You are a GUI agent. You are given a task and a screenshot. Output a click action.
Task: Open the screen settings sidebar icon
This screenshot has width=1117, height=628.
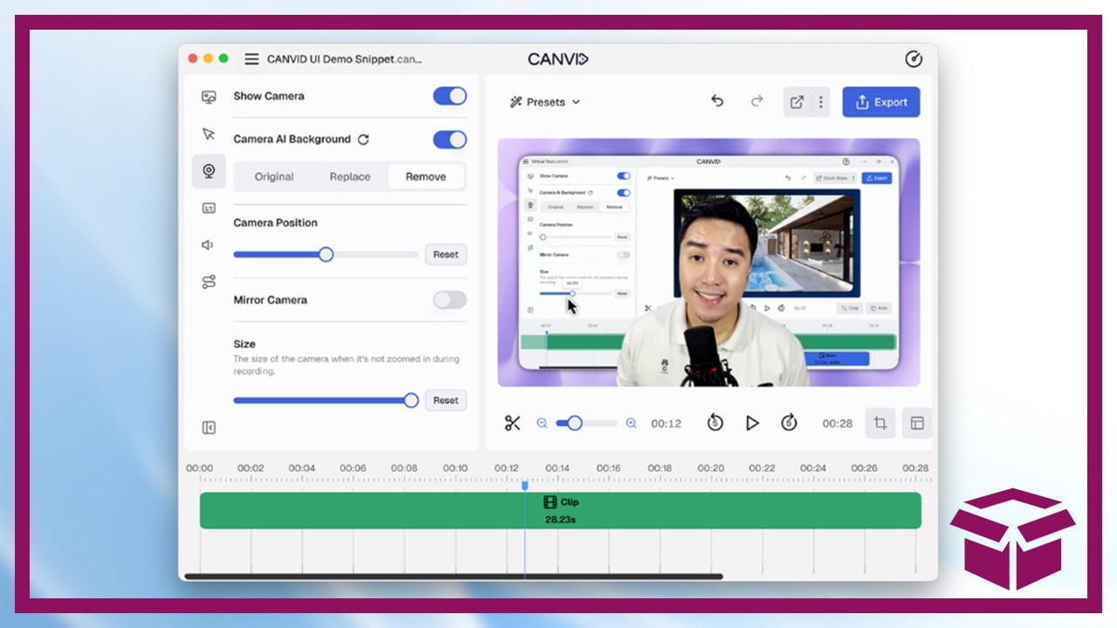click(x=209, y=97)
